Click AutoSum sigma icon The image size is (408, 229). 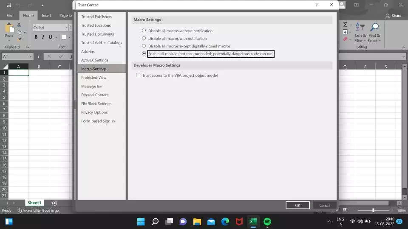point(345,25)
